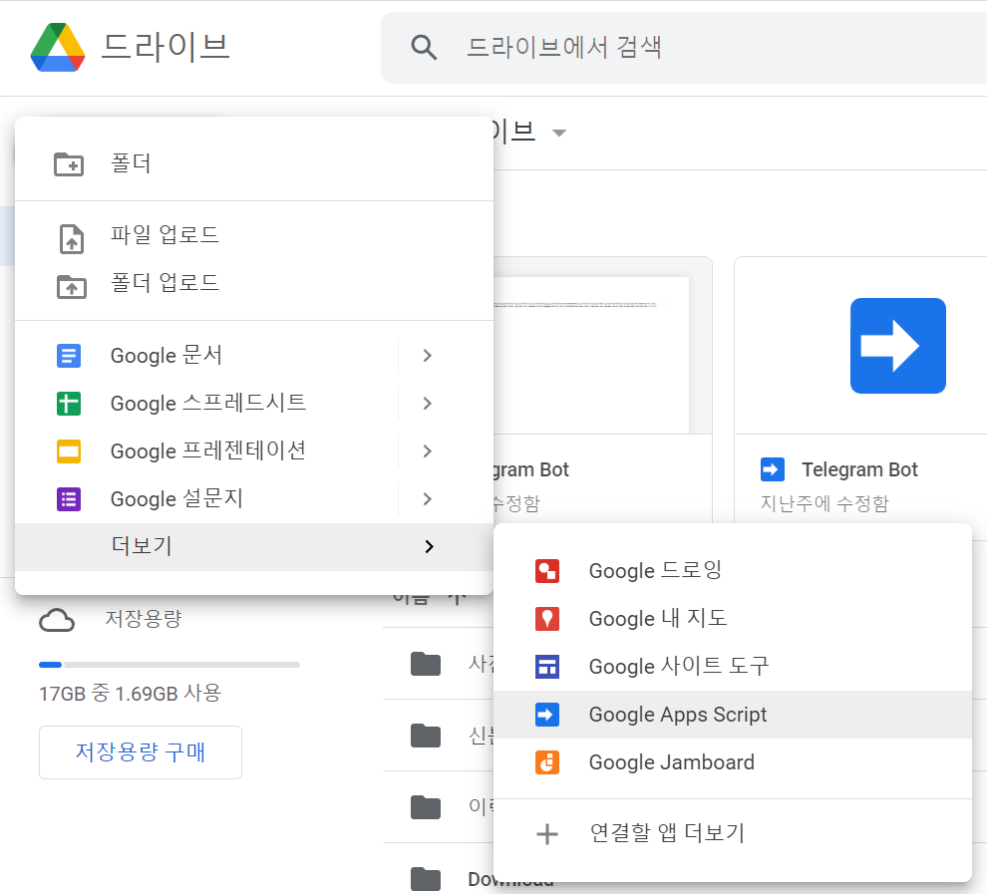Click the yellow Google Slides icon
Viewport: 987px width, 894px height.
click(69, 451)
